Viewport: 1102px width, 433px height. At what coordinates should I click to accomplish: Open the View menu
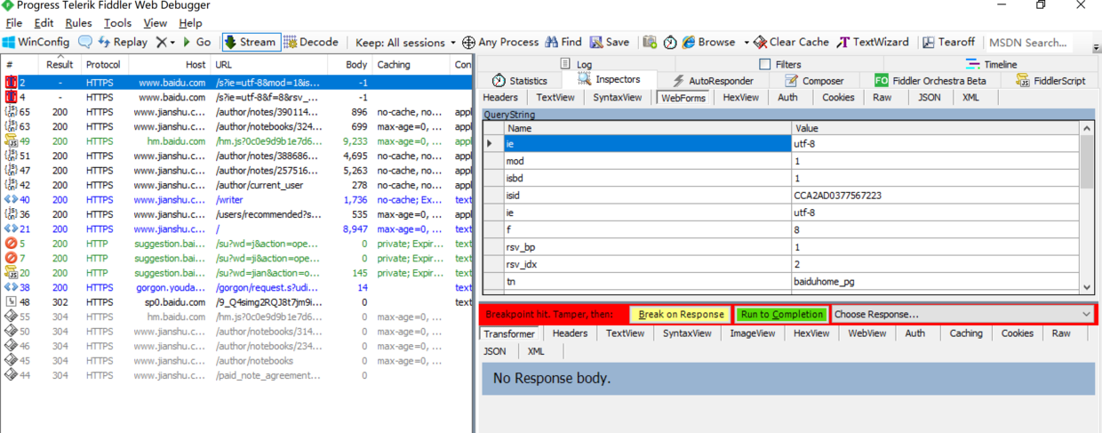click(155, 23)
